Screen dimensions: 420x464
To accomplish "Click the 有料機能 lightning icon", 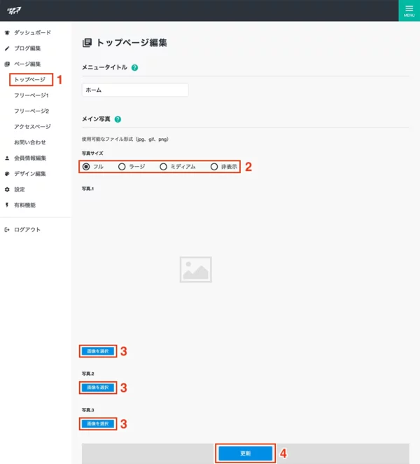I will pos(7,205).
